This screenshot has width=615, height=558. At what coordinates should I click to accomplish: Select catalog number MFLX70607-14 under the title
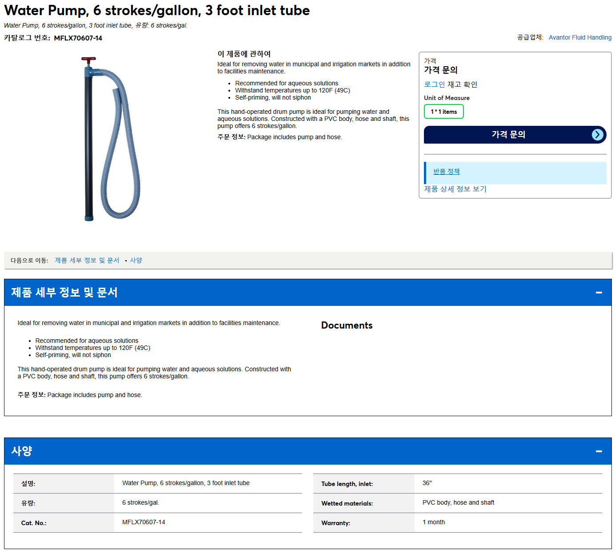pos(78,38)
